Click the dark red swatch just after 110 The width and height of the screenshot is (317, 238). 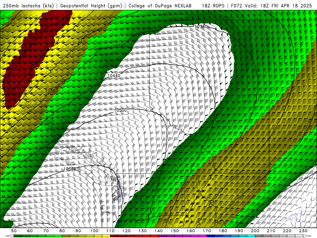tap(115, 236)
